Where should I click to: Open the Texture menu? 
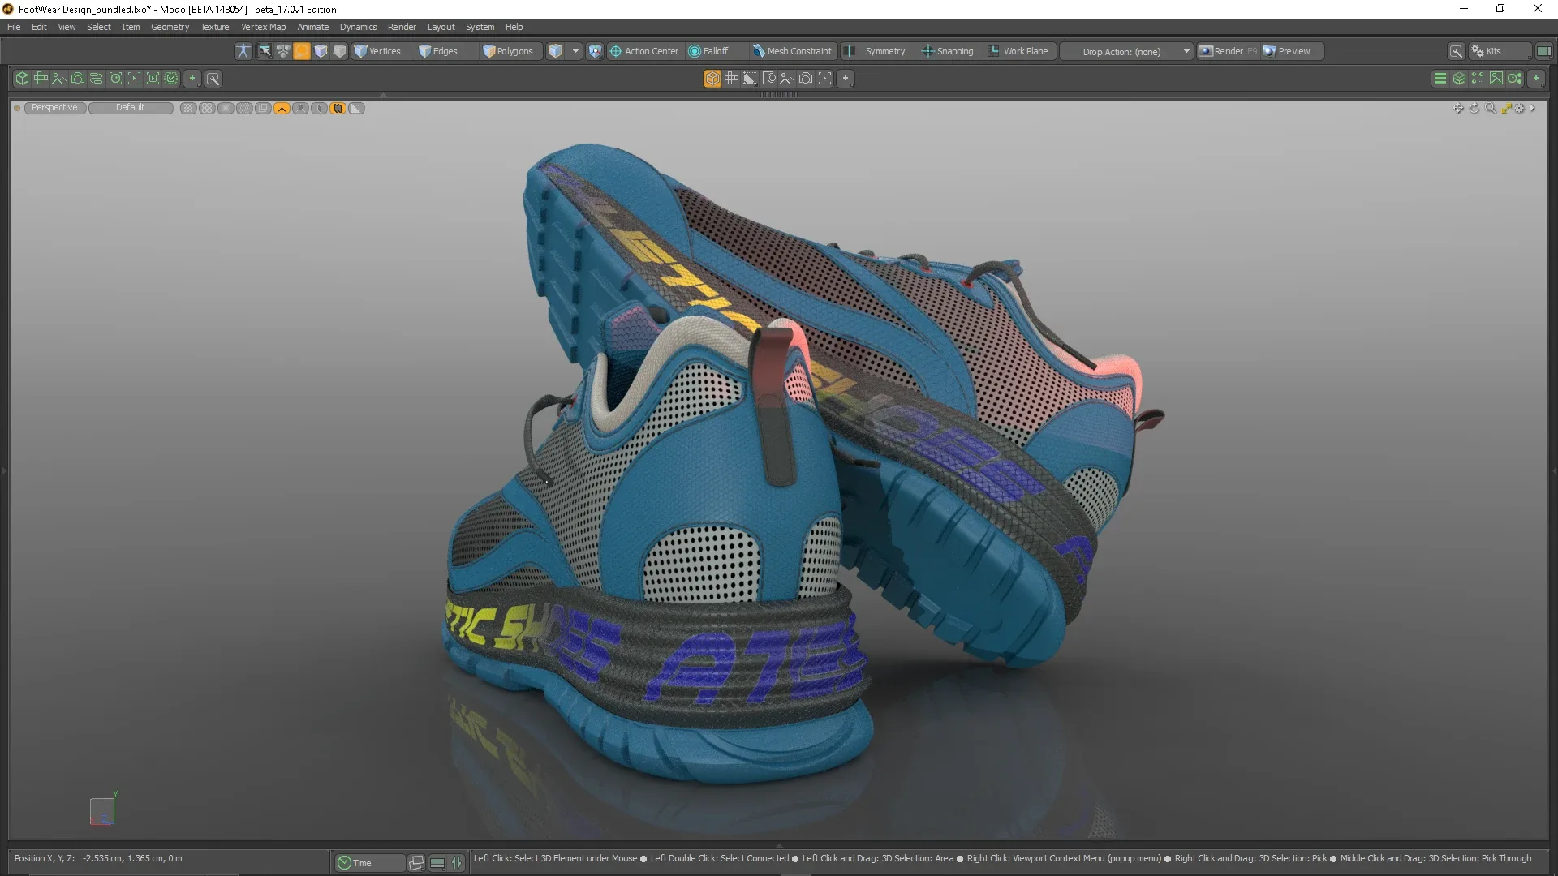tap(215, 27)
